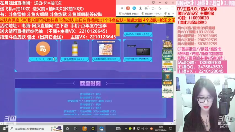Screen dimensions: 235x132
Task: Open the red translate extension icon
Action: [128, 8]
